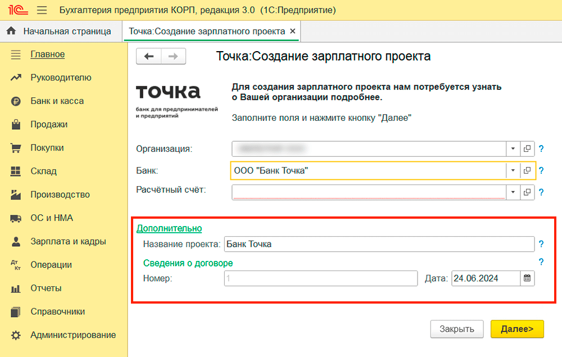Click into the Название проекта text field
The width and height of the screenshot is (562, 357).
[378, 244]
